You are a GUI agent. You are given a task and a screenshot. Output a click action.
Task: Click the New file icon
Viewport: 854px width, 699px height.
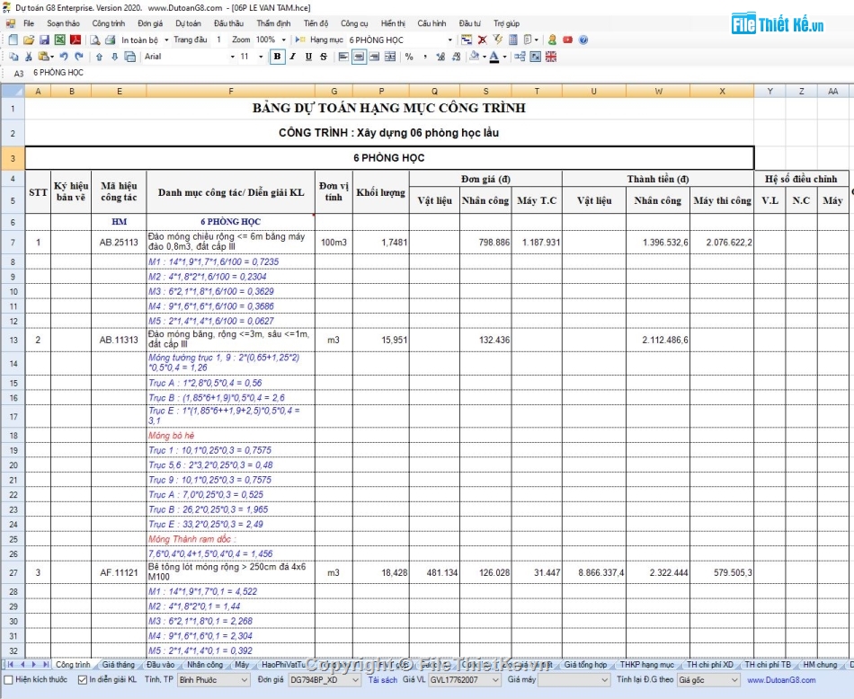coord(13,40)
